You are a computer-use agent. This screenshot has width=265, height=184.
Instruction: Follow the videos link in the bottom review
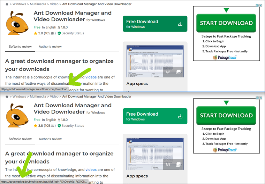(91, 170)
